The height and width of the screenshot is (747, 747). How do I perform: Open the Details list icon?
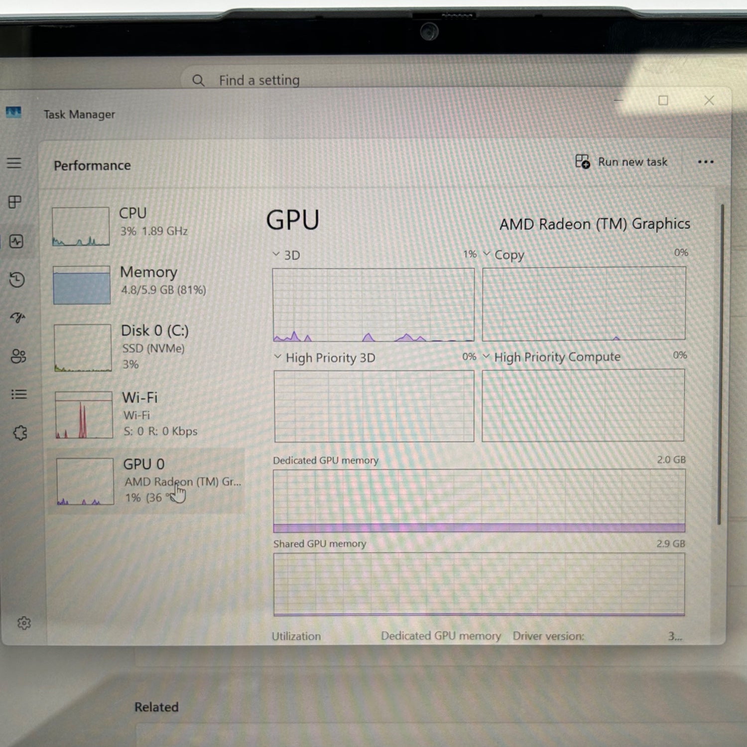tap(19, 394)
